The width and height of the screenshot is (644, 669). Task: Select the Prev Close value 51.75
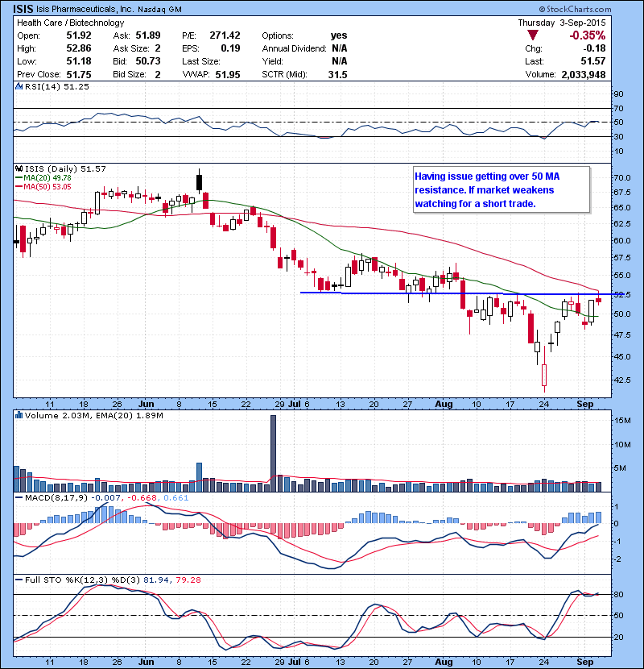[x=79, y=74]
